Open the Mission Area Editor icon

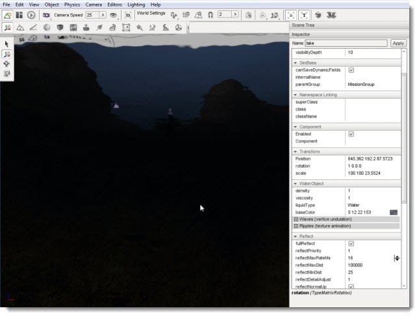[126, 27]
